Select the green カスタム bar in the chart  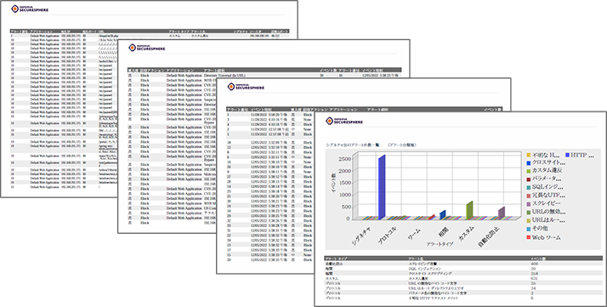(469, 210)
